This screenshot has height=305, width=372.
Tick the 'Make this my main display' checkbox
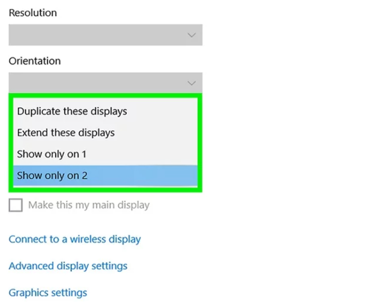click(x=16, y=205)
